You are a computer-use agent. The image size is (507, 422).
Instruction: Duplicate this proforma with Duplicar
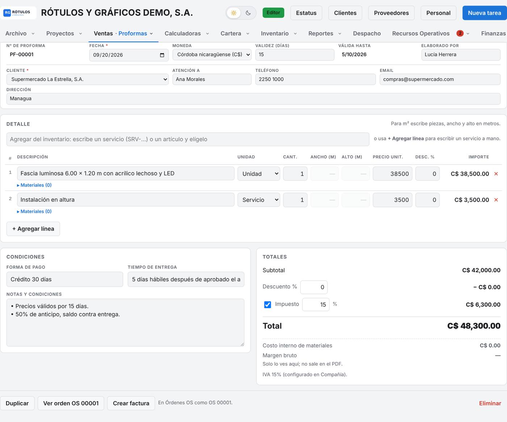17,403
